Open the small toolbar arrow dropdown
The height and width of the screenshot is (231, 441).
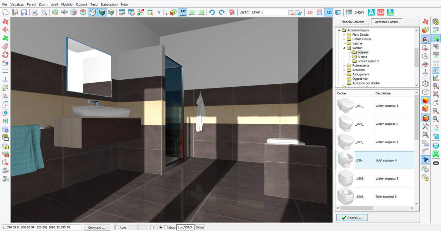(166, 14)
